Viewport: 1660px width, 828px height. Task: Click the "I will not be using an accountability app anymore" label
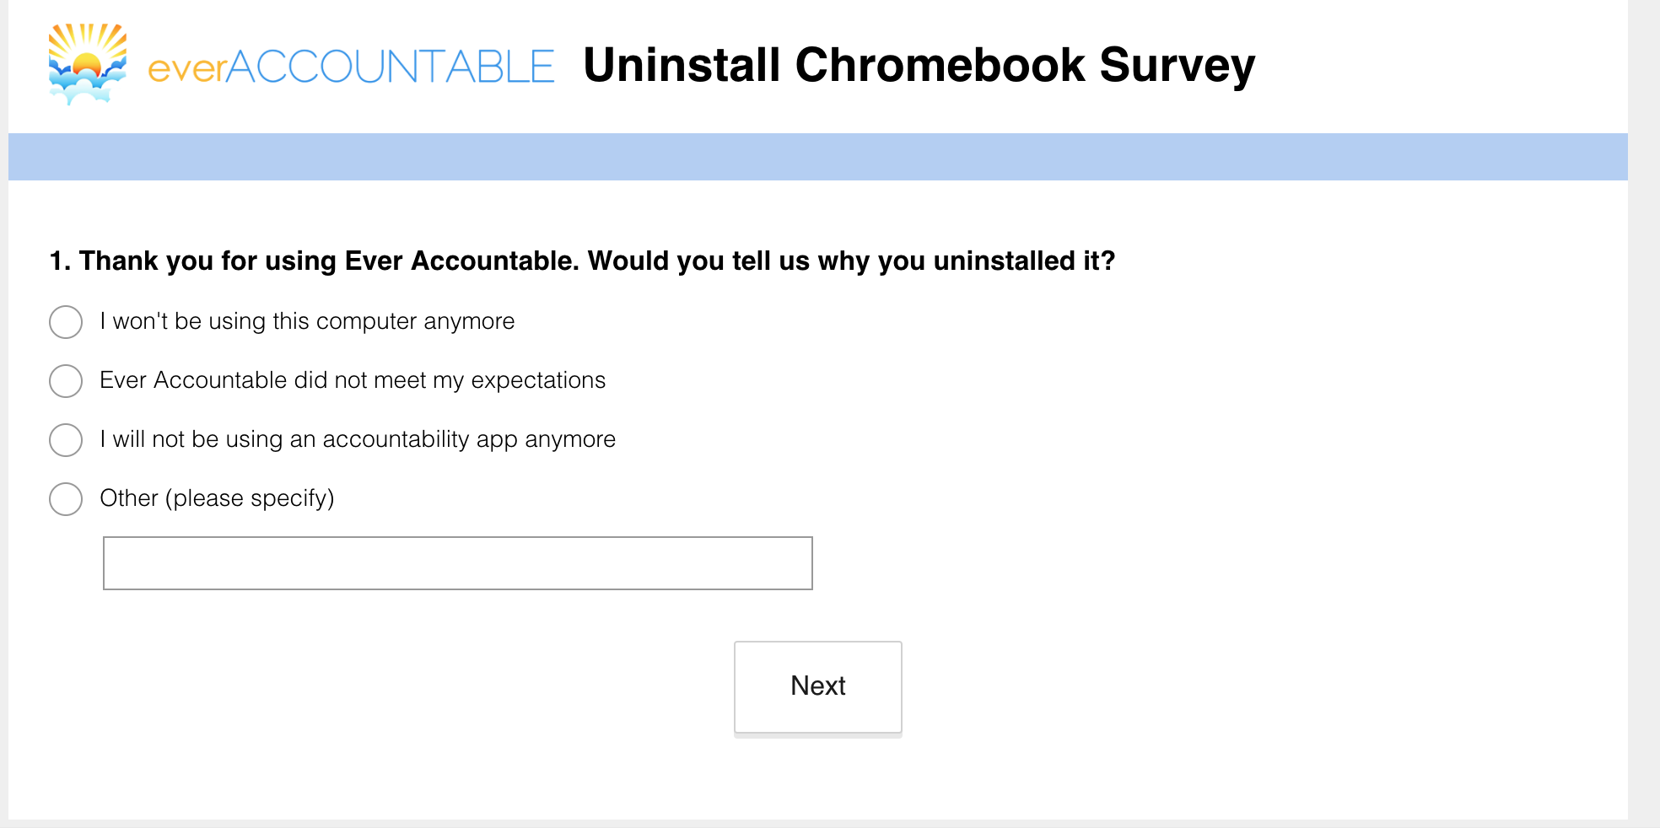click(358, 439)
